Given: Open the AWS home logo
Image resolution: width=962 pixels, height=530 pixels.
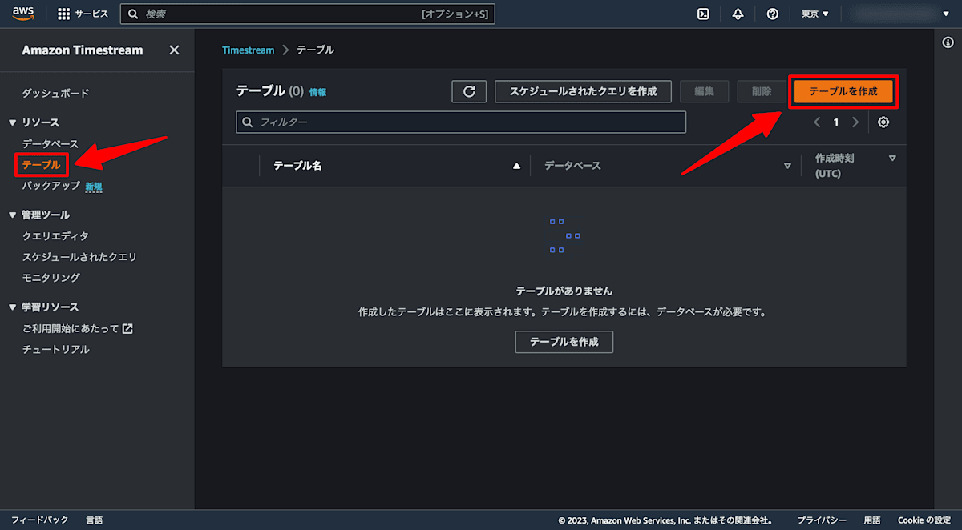Looking at the screenshot, I should (22, 14).
